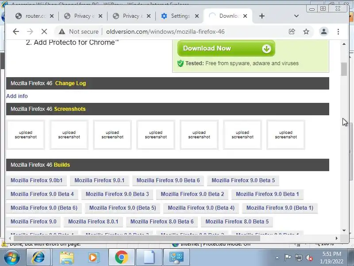Open Mozilla Firefox 8.0 Beta 5 build
The image size is (354, 266).
tap(237, 221)
